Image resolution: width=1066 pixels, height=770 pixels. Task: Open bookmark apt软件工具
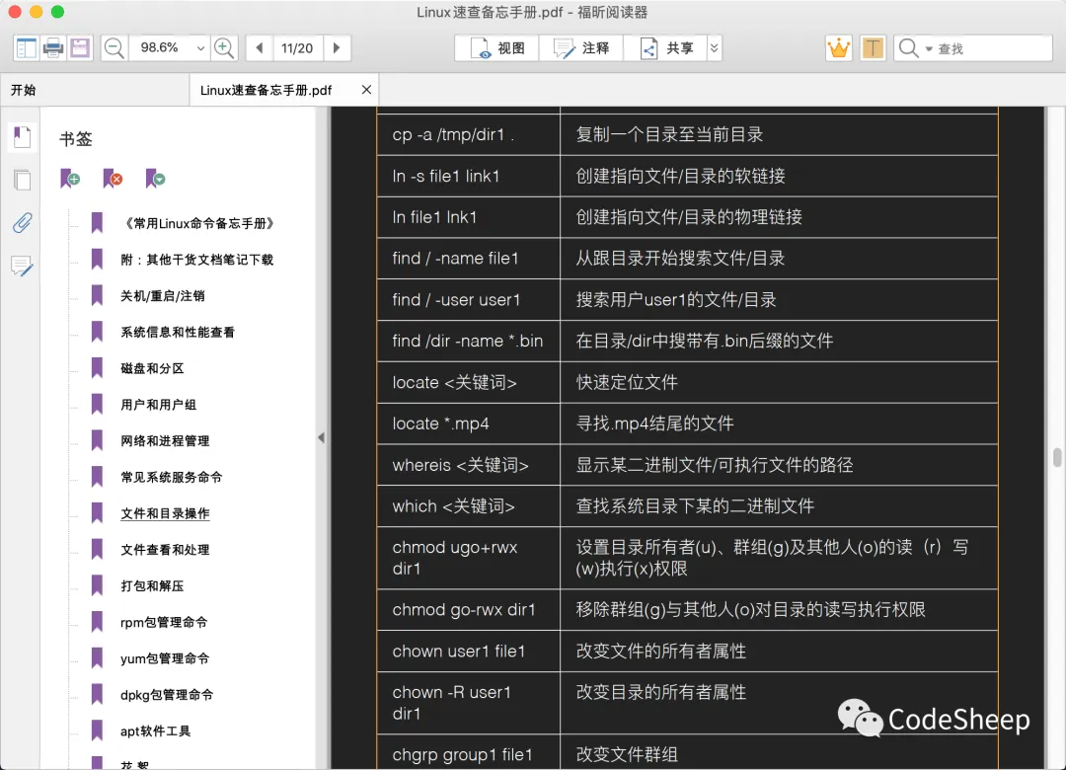[156, 731]
